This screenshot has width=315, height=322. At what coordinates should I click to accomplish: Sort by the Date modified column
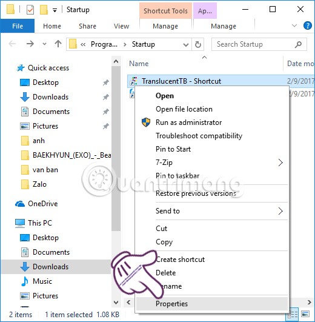[x=300, y=64]
